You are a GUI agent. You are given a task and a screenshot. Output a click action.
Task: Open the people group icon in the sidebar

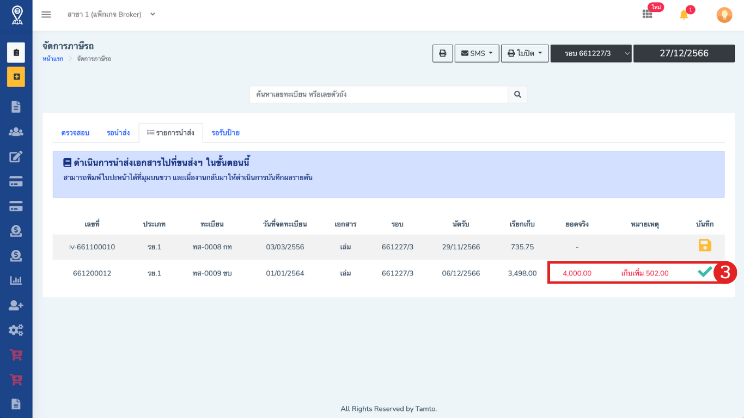16,132
